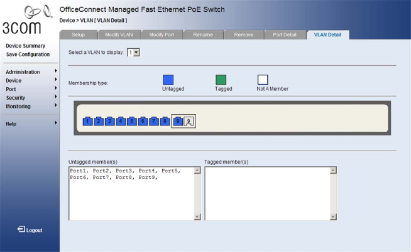Viewport: 411px width, 252px height.
Task: Click Untagged members scrollbar down arrow
Action: pyautogui.click(x=197, y=217)
